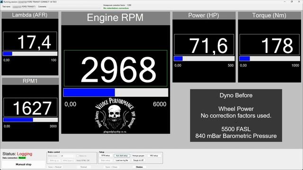Image resolution: width=303 pixels, height=170 pixels.
Task: Click the Dyno Before info panel
Action: pyautogui.click(x=236, y=115)
